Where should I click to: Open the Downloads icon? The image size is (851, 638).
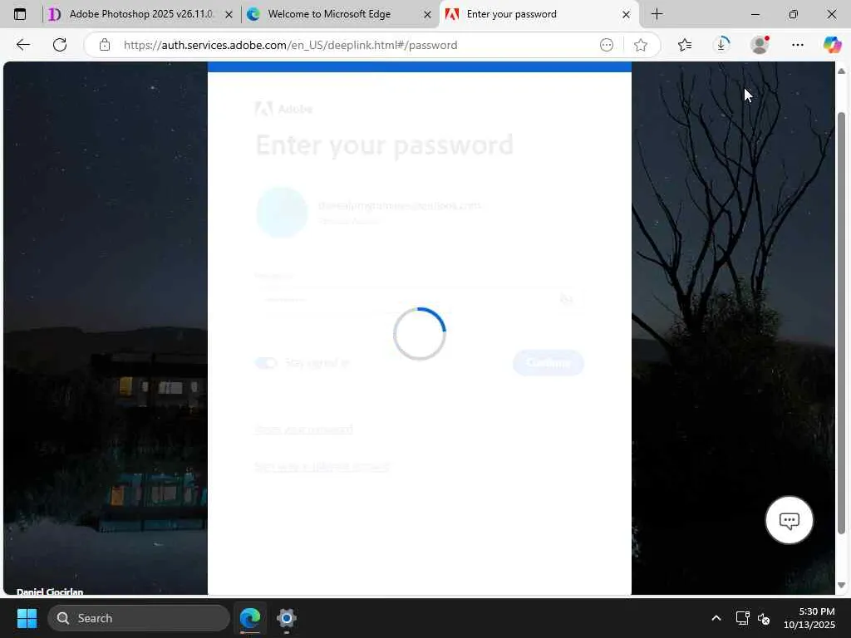pyautogui.click(x=721, y=45)
